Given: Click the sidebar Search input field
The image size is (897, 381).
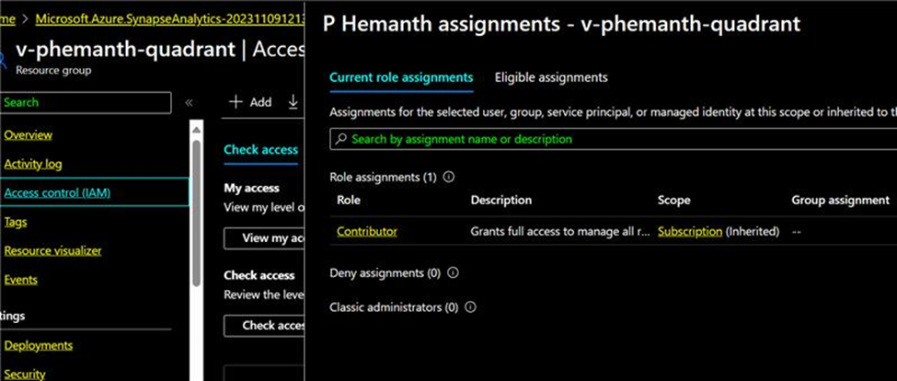Looking at the screenshot, I should pos(86,102).
